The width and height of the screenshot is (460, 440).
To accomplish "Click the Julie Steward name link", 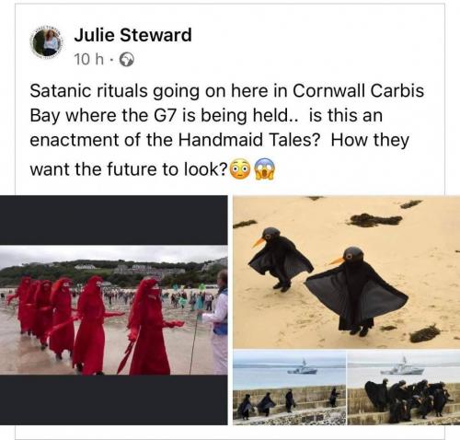I will pos(132,35).
